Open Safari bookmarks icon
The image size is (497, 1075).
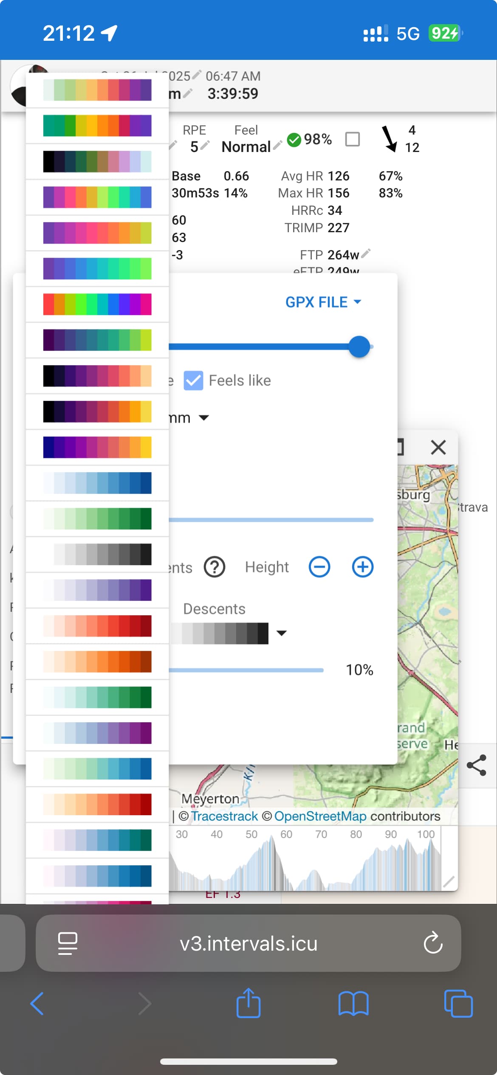tap(353, 1004)
